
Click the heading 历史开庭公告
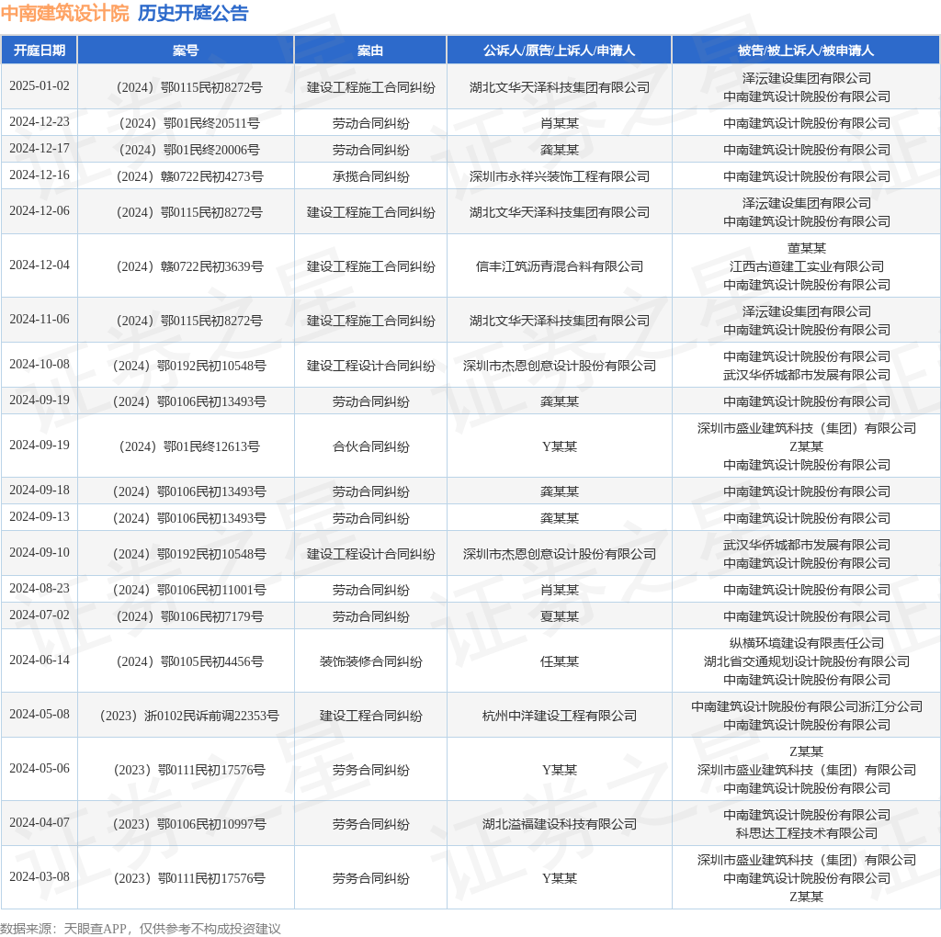pos(193,13)
